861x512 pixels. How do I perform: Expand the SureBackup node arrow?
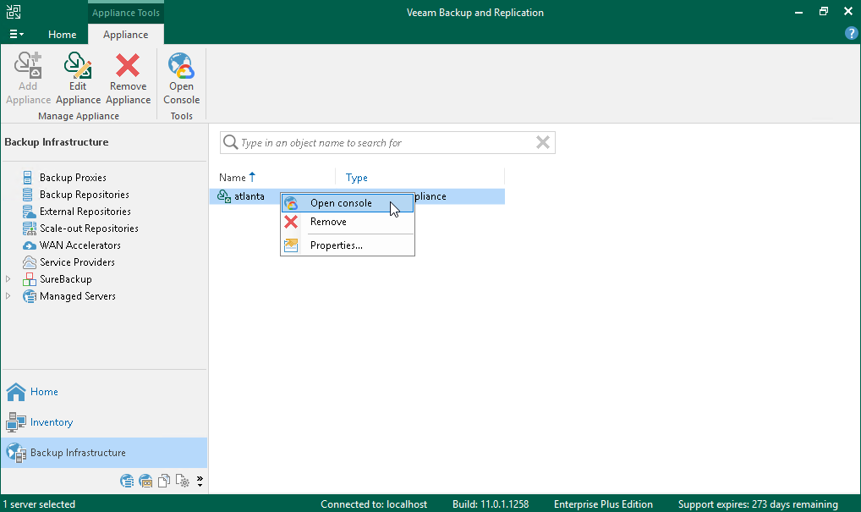[x=8, y=279]
